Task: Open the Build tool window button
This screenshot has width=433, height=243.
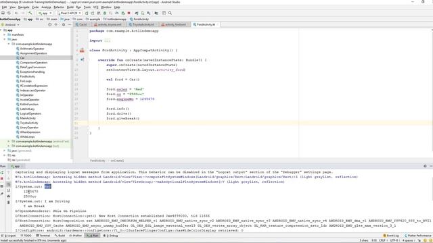Action: [x=60, y=236]
